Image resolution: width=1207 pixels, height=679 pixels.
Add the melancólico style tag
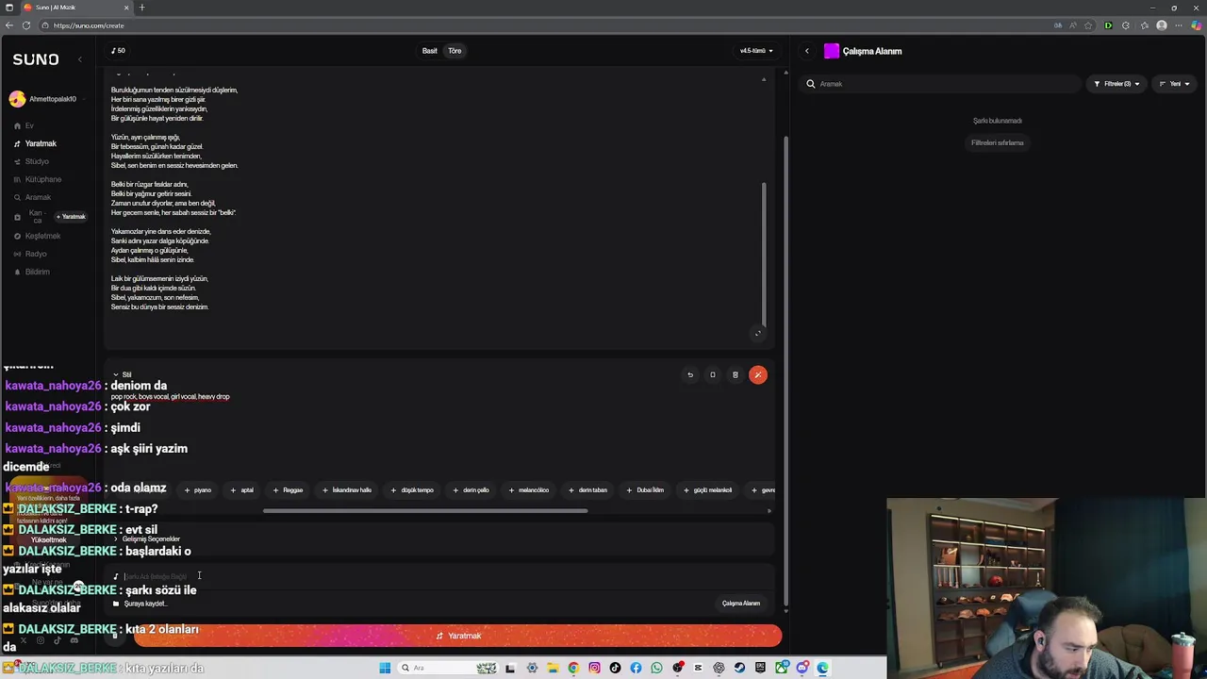[x=528, y=490]
